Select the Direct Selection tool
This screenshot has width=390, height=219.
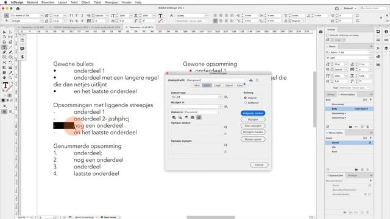pos(10,32)
